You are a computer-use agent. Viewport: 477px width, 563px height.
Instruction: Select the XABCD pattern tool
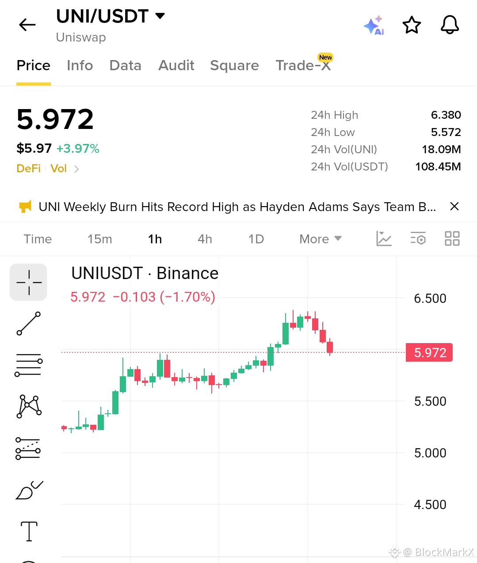pyautogui.click(x=29, y=406)
